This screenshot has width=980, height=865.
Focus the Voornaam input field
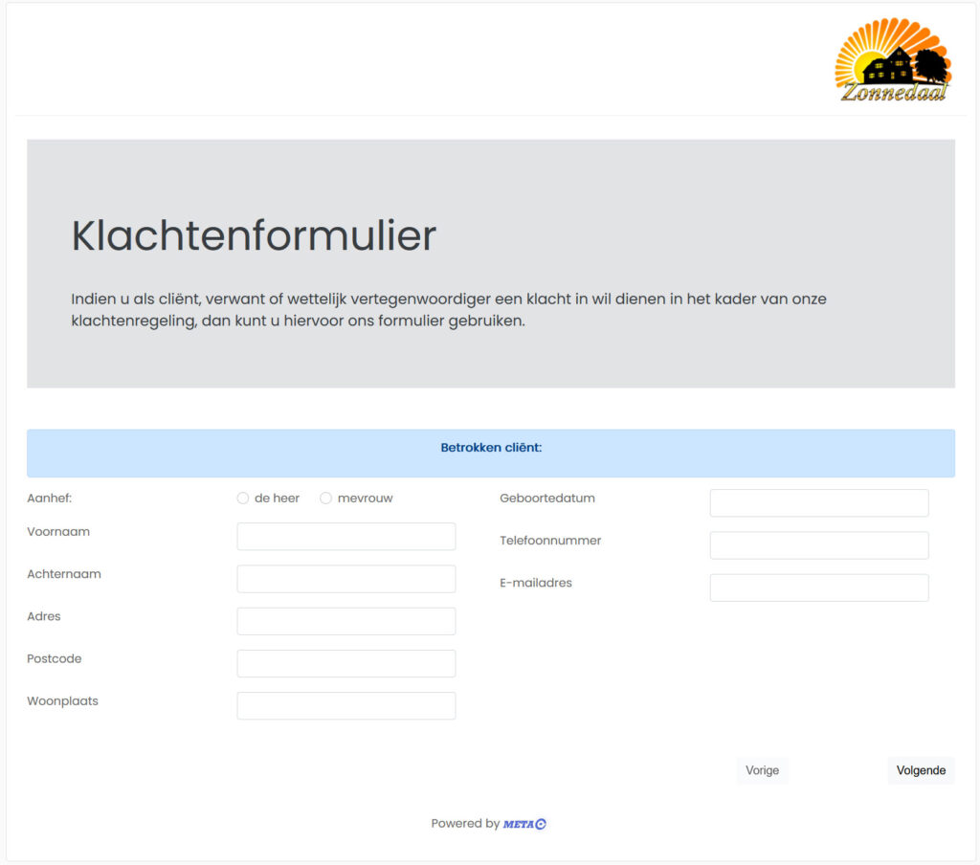point(346,536)
